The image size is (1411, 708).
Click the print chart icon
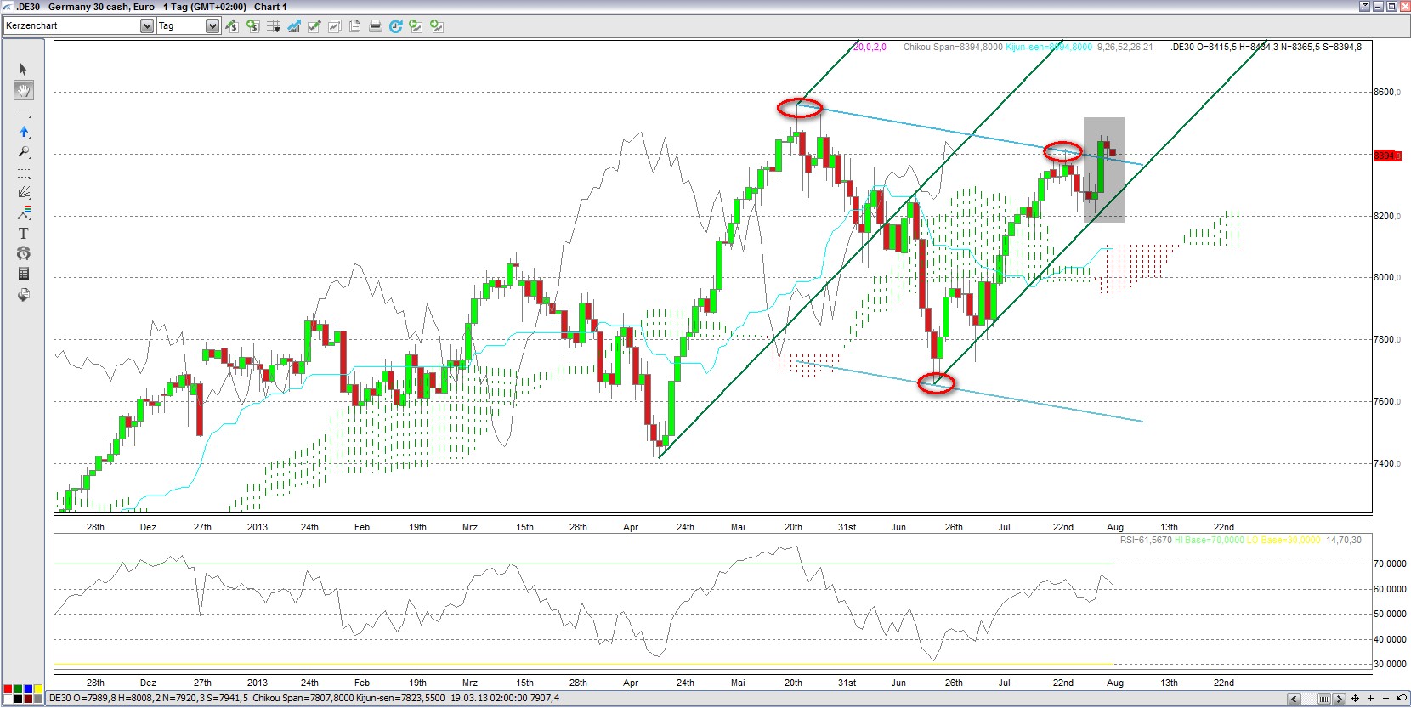pos(375,26)
